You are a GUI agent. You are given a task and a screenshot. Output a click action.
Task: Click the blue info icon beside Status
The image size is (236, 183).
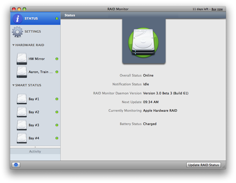tap(18, 19)
